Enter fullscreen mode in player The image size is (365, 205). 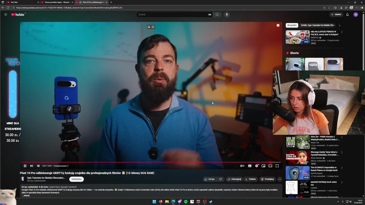[277, 166]
